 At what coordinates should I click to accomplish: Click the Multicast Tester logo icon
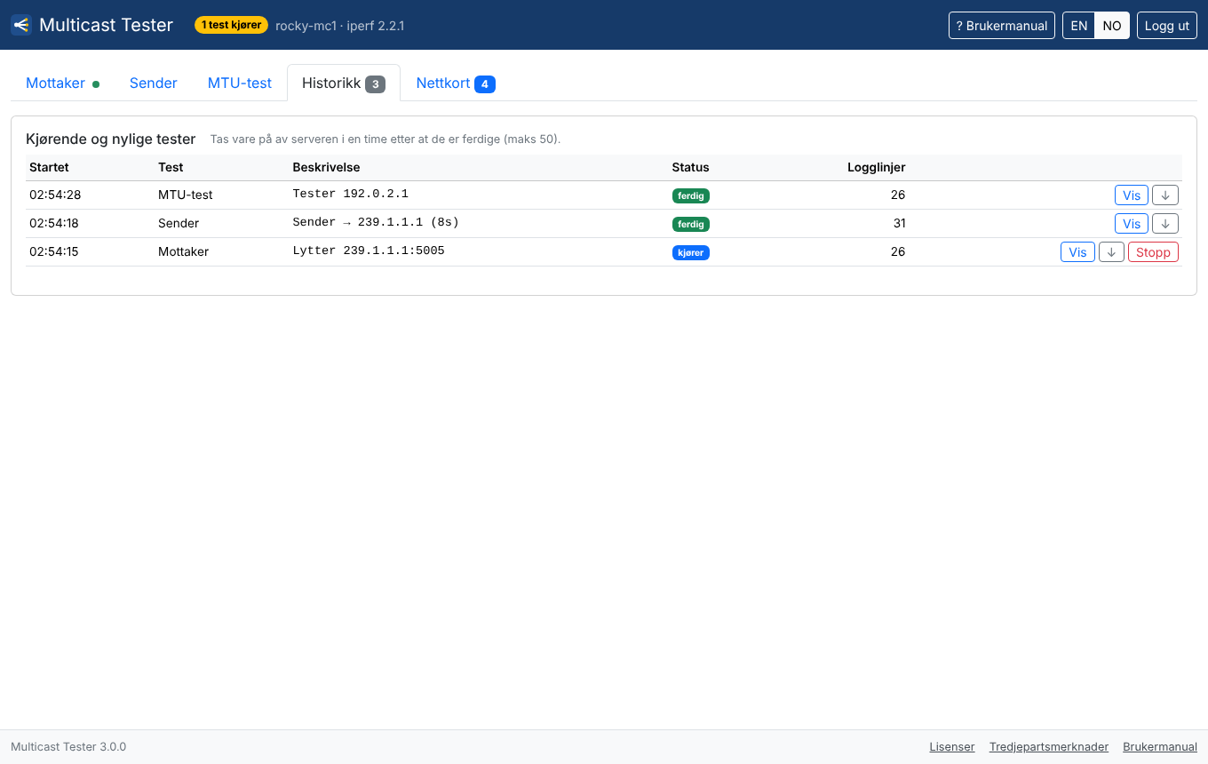(21, 25)
